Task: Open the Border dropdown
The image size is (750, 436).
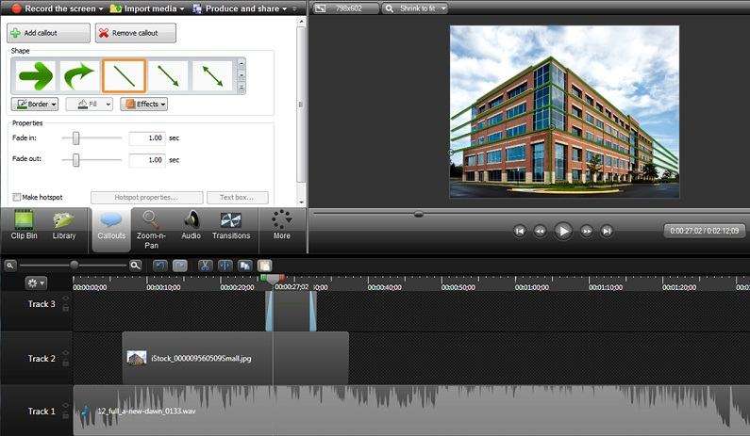Action: (35, 105)
